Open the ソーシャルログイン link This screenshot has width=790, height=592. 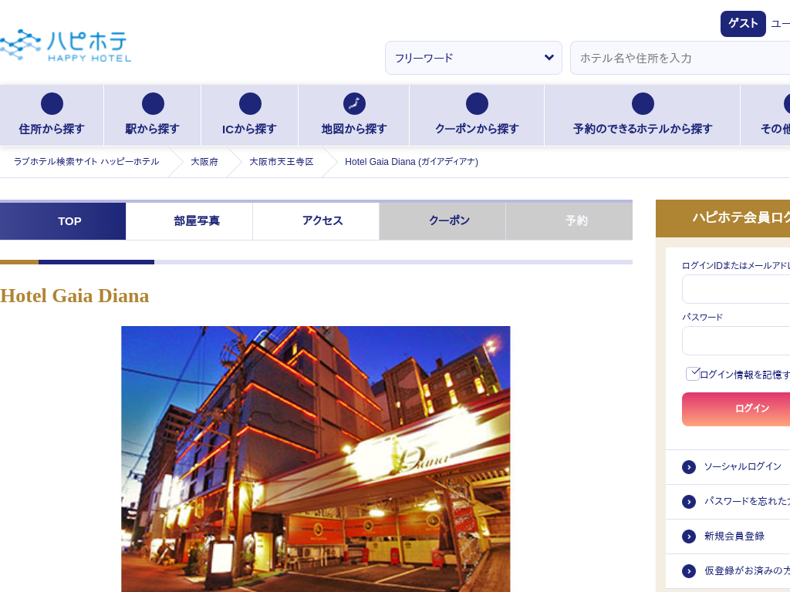pos(743,467)
